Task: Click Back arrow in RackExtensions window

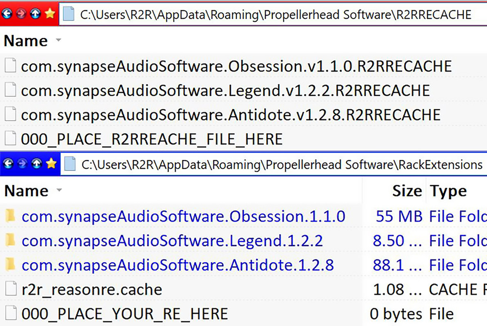Action: (9, 163)
